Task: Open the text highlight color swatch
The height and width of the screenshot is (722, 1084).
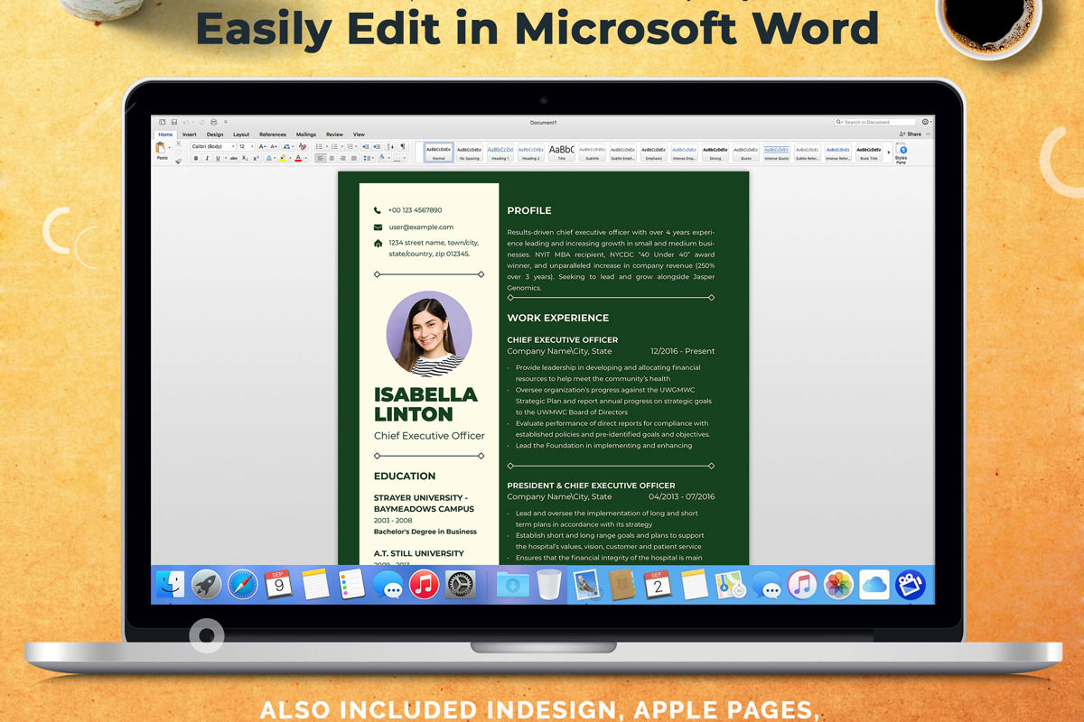Action: pos(283,158)
